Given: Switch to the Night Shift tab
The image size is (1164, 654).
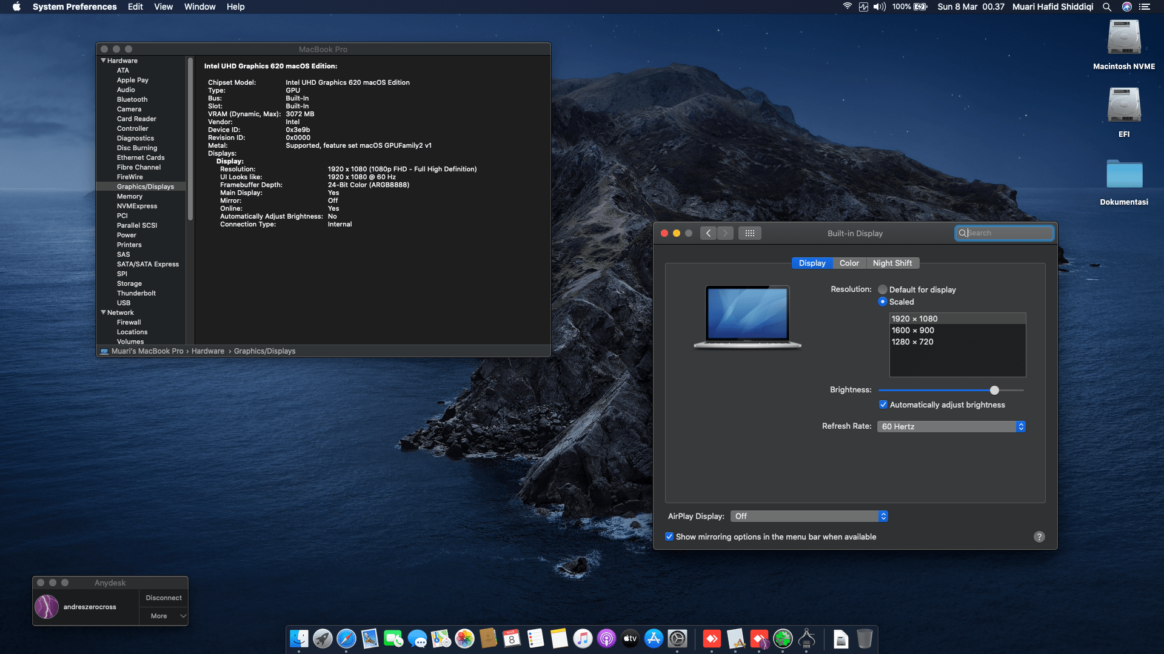Looking at the screenshot, I should point(892,263).
